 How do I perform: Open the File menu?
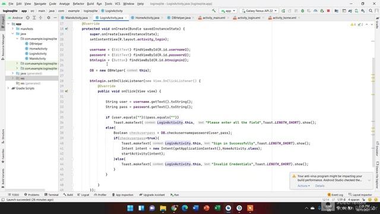(x=11, y=4)
